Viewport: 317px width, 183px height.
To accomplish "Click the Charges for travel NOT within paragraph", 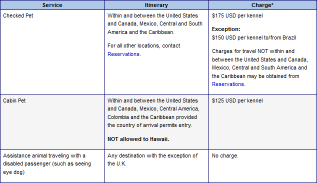I will pyautogui.click(x=260, y=67).
